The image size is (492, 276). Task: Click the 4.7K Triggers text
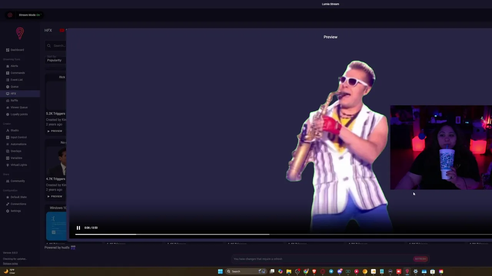coord(56,179)
